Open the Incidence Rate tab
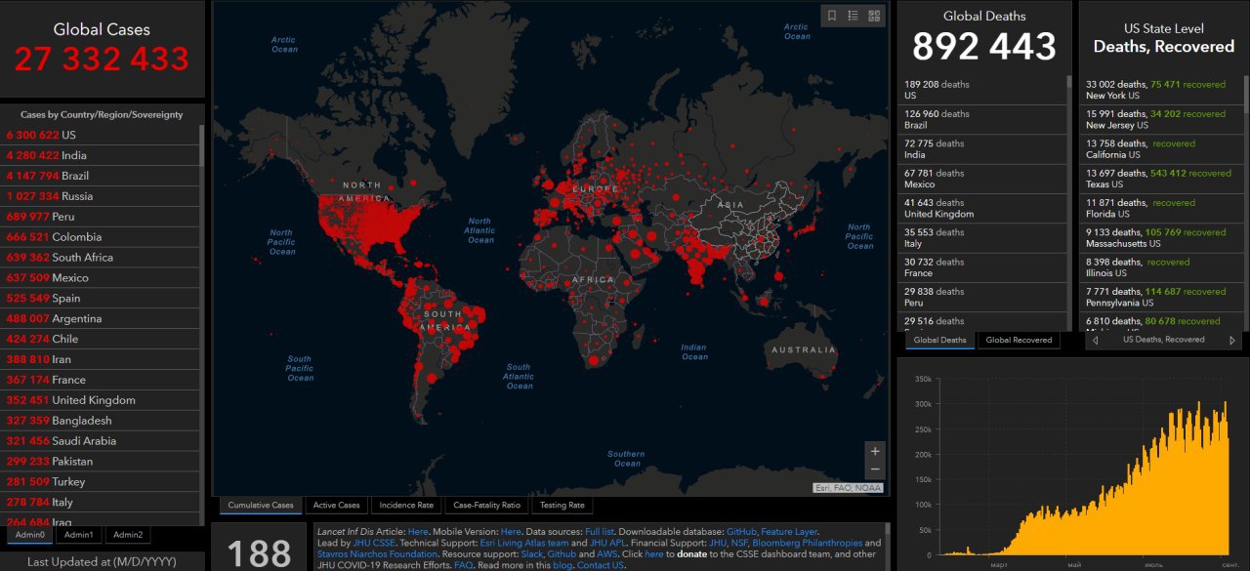The image size is (1250, 571). [x=406, y=506]
